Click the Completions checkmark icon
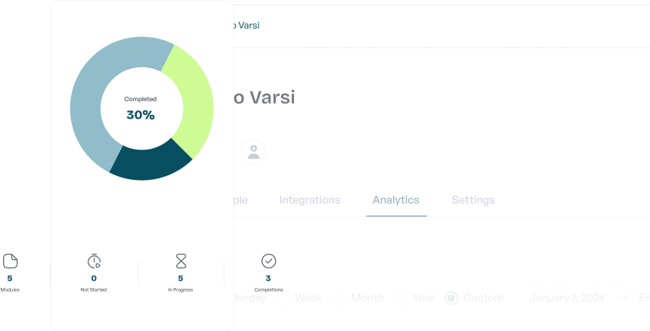The width and height of the screenshot is (650, 331). [268, 261]
